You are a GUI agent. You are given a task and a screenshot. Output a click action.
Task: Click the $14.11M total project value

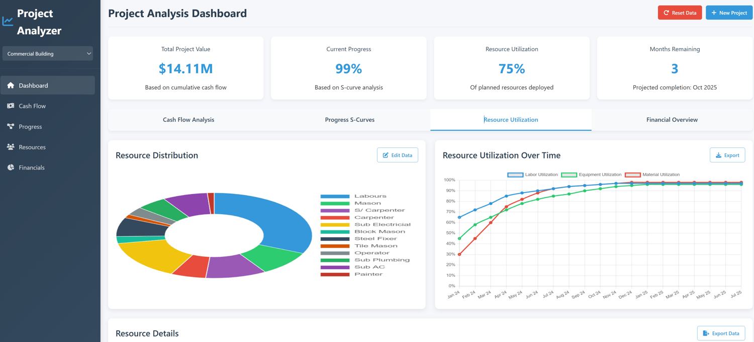[185, 68]
